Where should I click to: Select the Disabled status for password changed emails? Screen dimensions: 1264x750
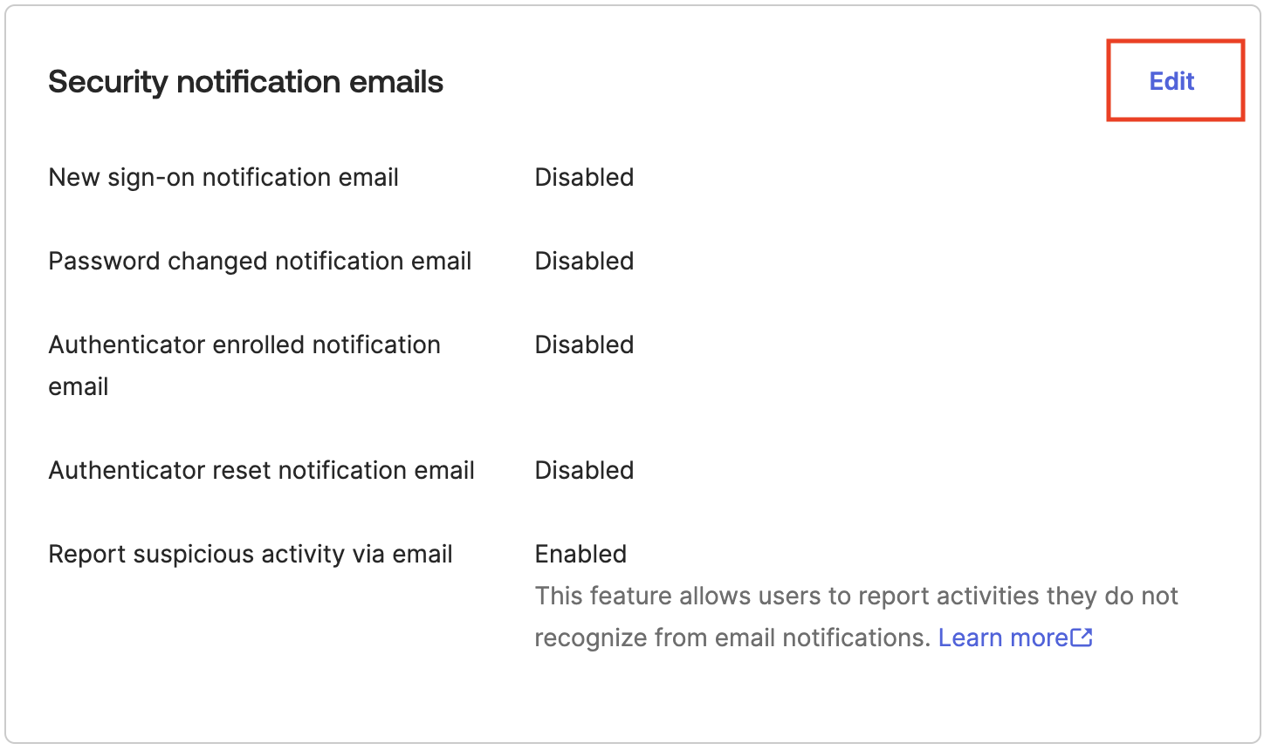583,261
